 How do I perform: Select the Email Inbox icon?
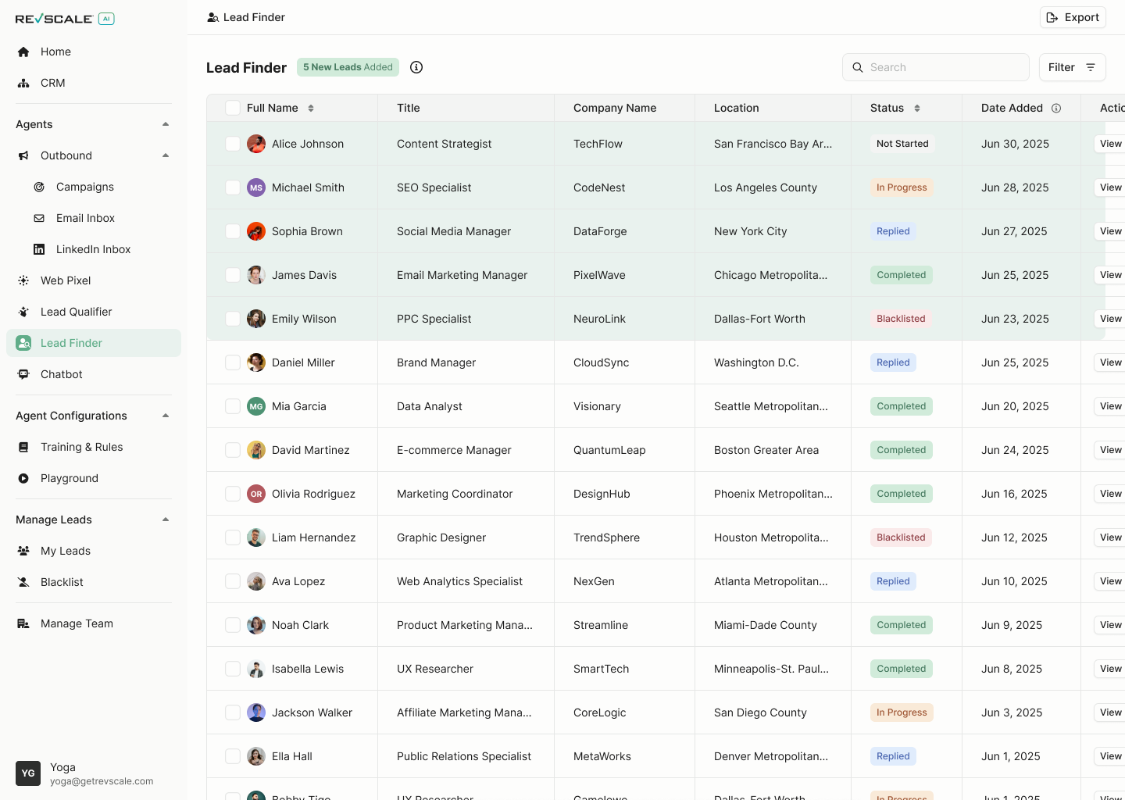38,218
